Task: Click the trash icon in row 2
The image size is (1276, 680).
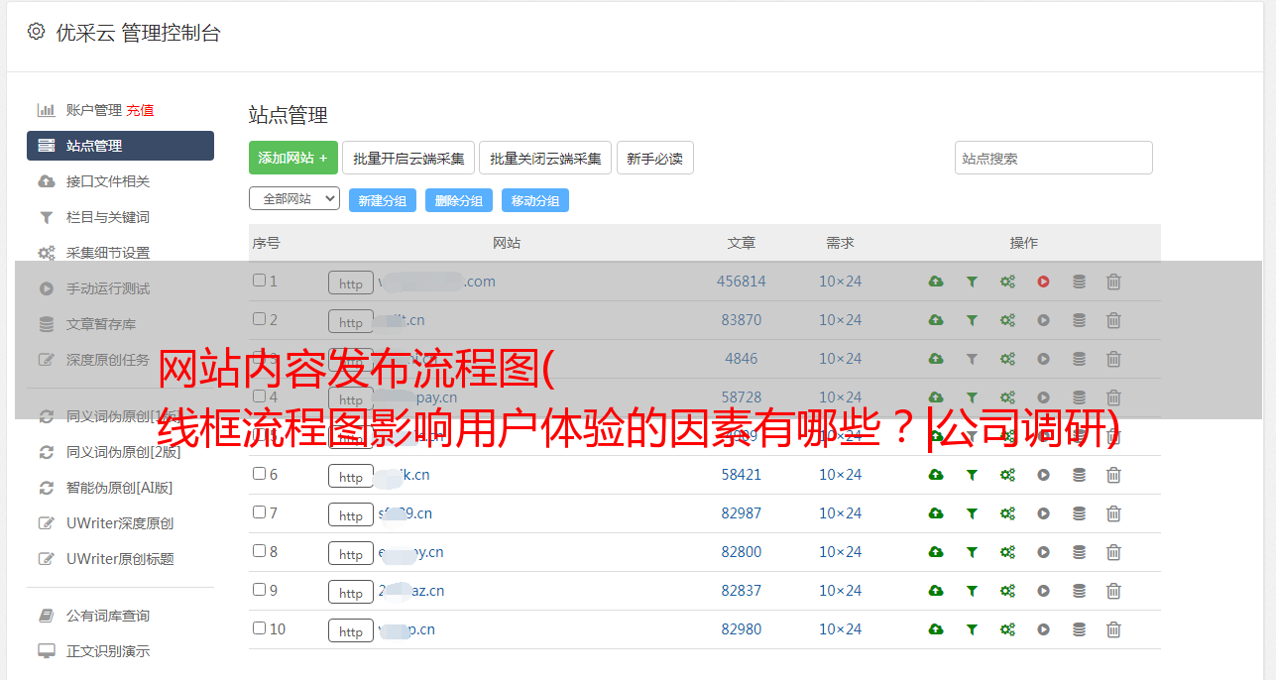Action: point(1113,320)
